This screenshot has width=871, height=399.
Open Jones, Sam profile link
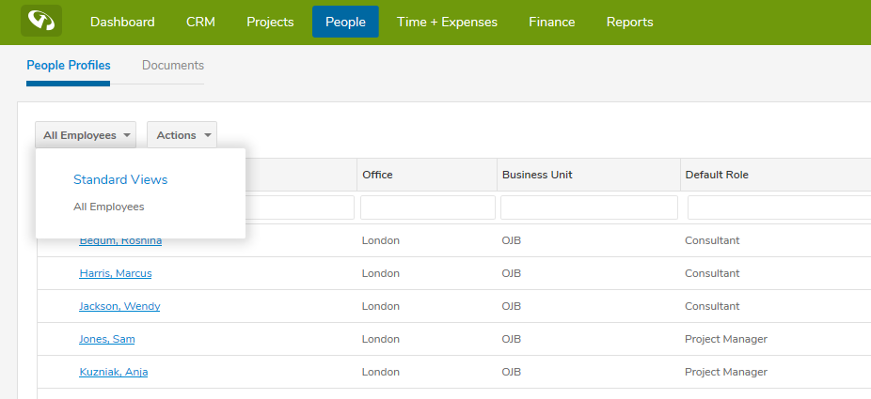(x=106, y=339)
